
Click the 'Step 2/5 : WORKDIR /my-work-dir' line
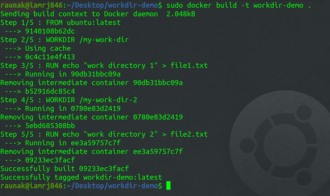[x=64, y=40]
